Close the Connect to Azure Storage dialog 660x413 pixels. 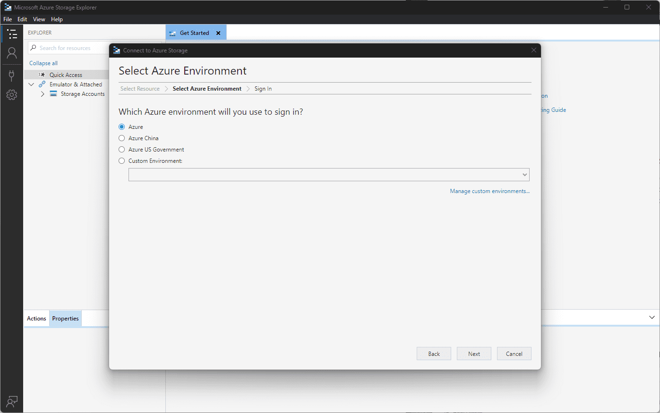534,50
